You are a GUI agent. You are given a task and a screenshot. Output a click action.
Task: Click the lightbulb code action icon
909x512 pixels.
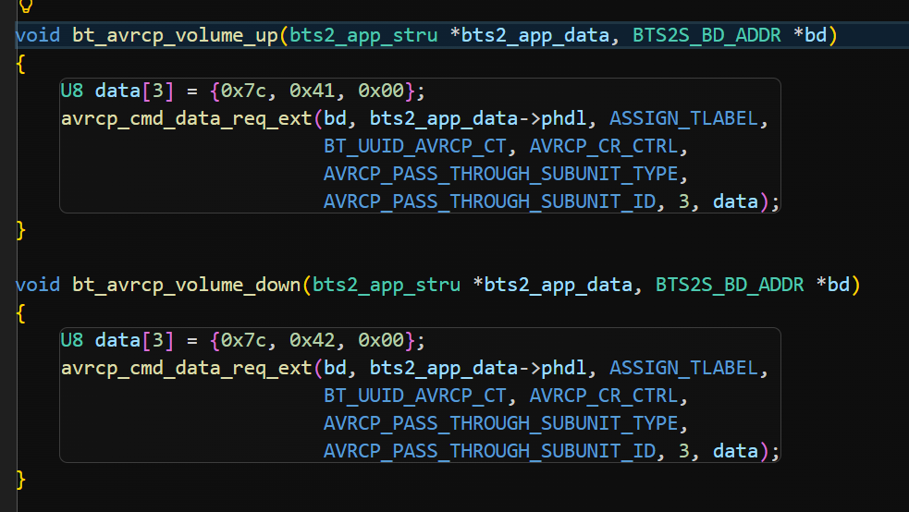click(x=25, y=6)
